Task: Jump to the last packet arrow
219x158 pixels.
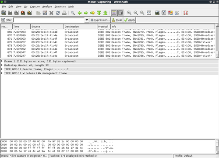Action: point(105,13)
